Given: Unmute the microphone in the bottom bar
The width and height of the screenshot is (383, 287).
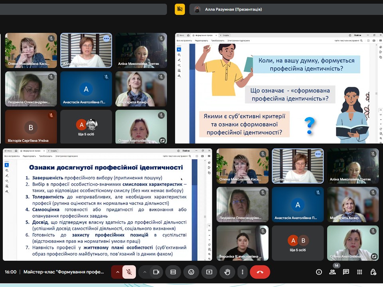Looking at the screenshot, I should click(x=129, y=272).
